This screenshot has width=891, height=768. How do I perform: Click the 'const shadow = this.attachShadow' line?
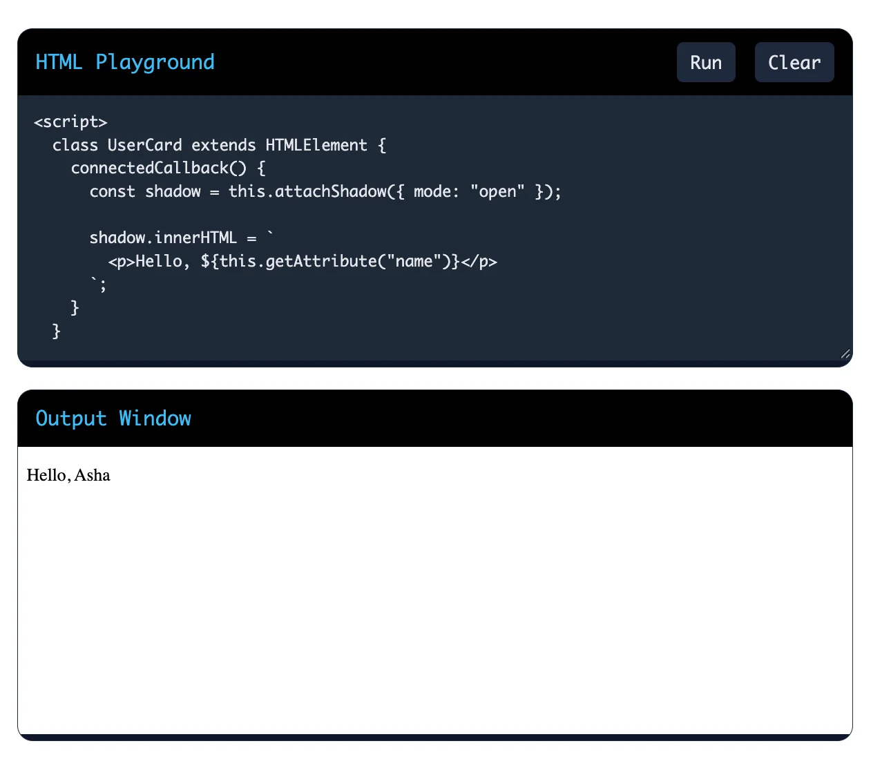pos(325,191)
